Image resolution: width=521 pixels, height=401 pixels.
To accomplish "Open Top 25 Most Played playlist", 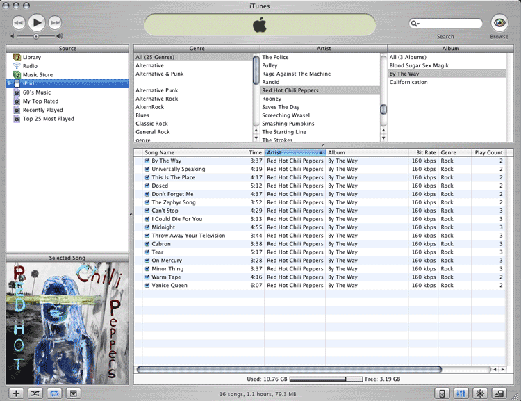I will 48,119.
